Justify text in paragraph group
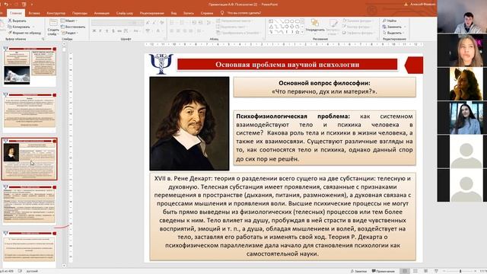This screenshot has width=487, height=274. (191, 31)
